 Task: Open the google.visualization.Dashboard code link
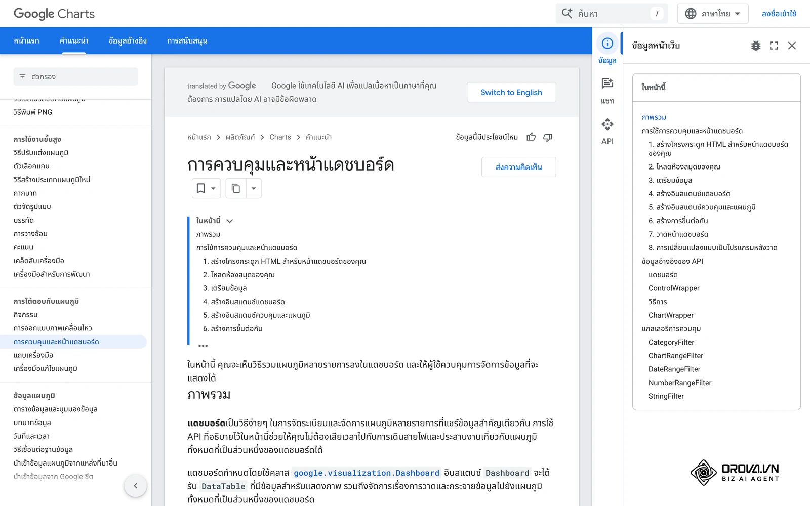click(x=367, y=473)
